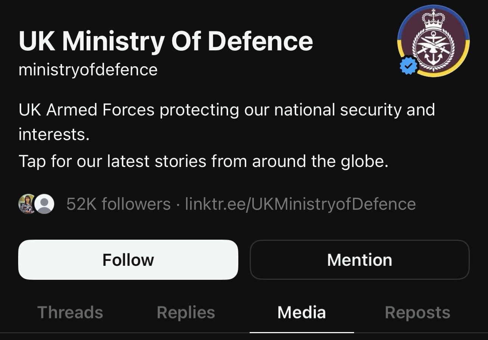Tap the "UK Ministry Of Defence" profile name
This screenshot has height=340, width=488.
[x=166, y=41]
